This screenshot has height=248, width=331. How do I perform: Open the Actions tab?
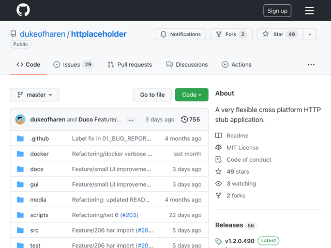236,65
